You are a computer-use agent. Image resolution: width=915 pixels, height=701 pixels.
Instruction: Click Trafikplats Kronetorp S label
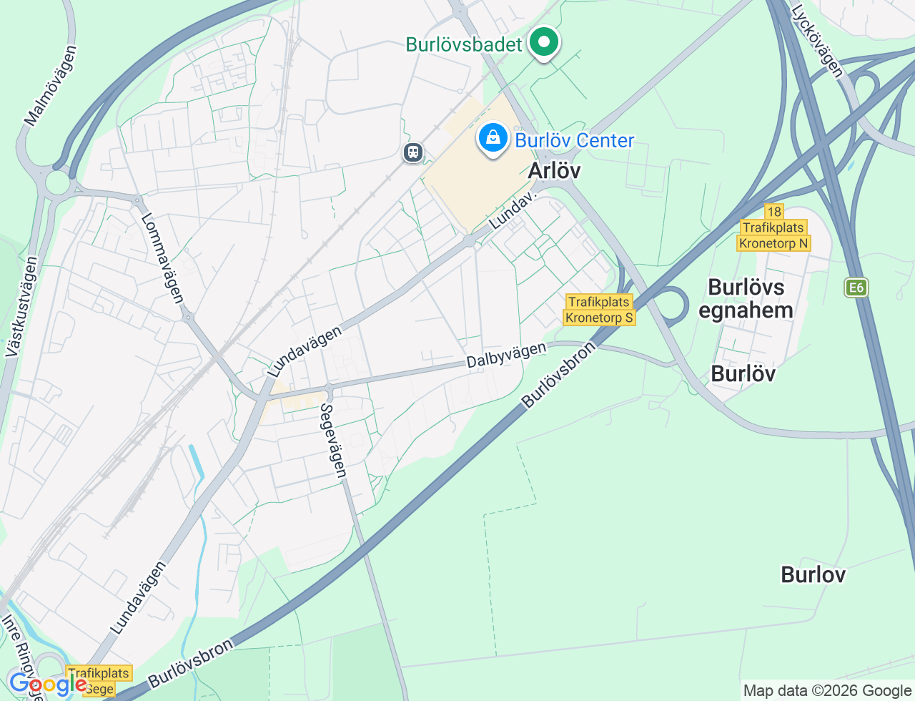(599, 310)
